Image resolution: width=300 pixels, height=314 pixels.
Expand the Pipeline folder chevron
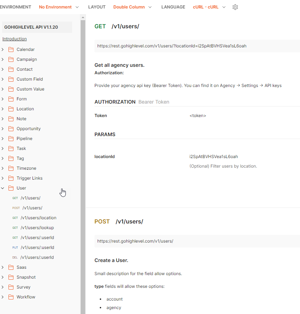tap(2, 139)
